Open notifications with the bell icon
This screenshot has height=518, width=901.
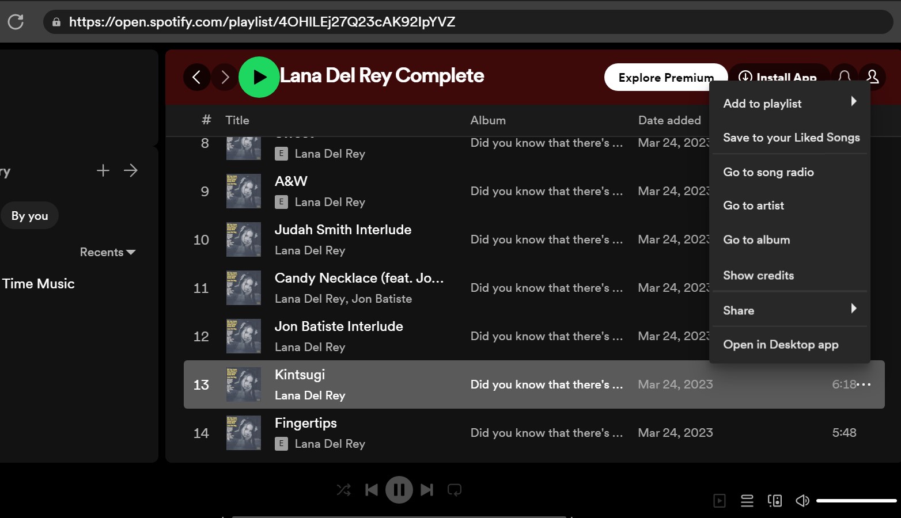point(845,76)
